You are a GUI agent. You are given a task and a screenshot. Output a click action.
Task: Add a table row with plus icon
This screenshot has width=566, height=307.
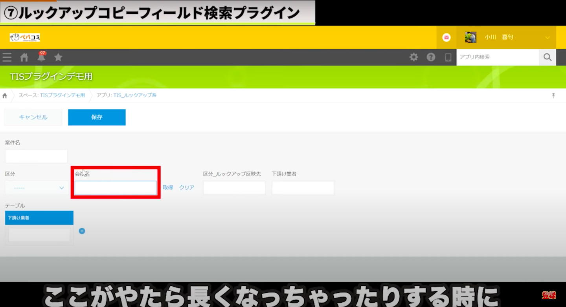click(x=82, y=231)
